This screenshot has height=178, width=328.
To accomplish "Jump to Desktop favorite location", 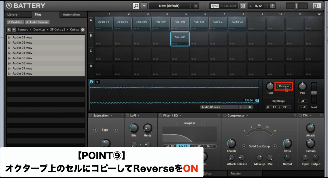I will [15, 22].
